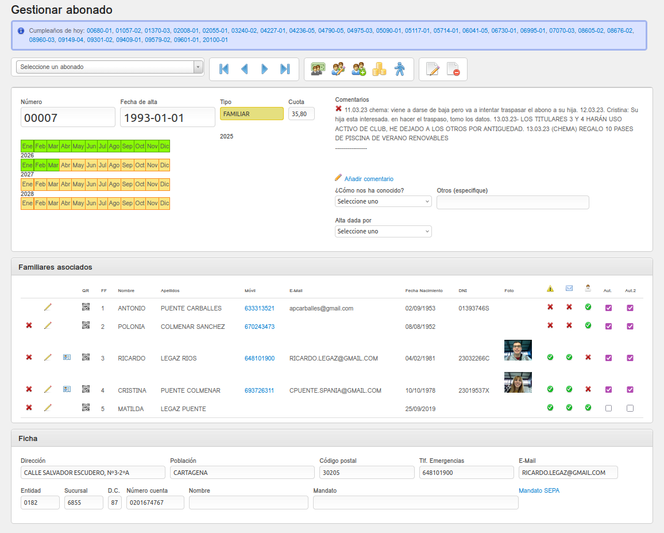Open the 'Mandato SEPA' link
This screenshot has height=533, width=664.
pyautogui.click(x=539, y=490)
